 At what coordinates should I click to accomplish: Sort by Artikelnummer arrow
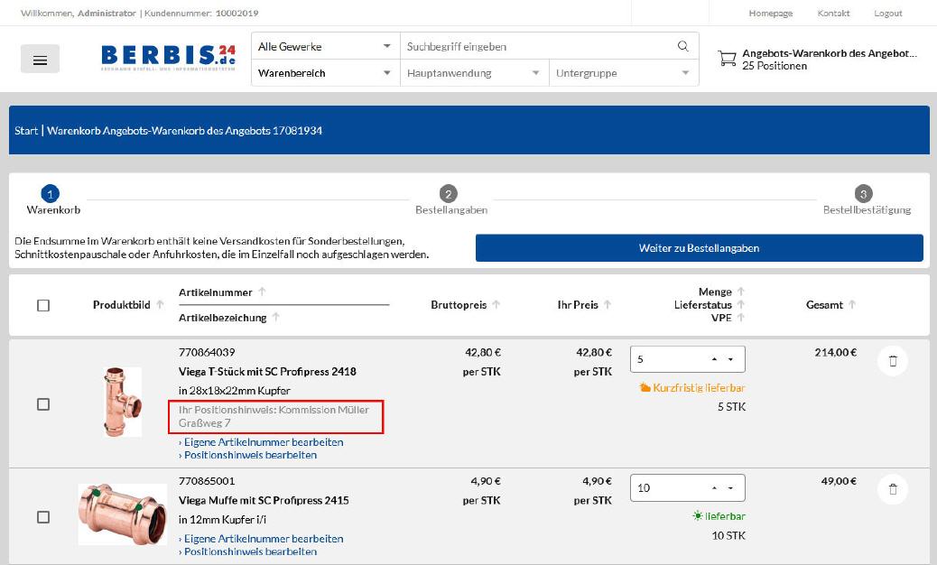pyautogui.click(x=262, y=292)
